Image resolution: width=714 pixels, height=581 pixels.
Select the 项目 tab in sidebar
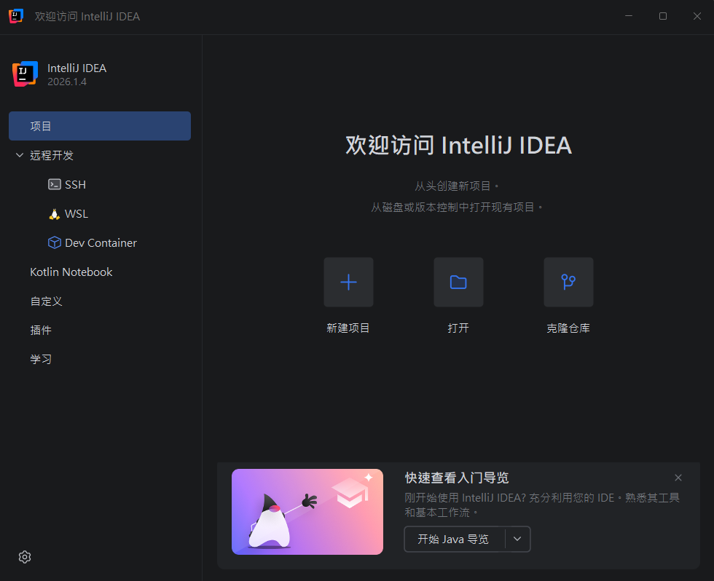(100, 126)
